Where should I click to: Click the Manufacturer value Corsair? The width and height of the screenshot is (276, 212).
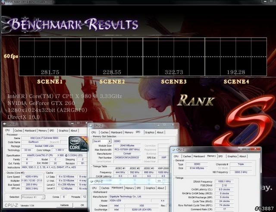(x=127, y=153)
